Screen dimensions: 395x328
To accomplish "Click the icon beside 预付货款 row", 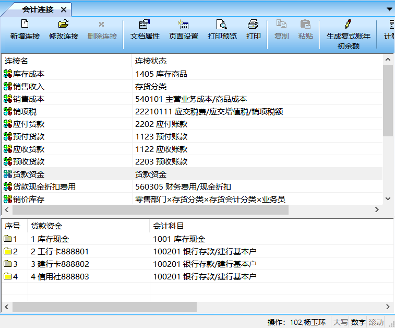I will tap(8, 136).
